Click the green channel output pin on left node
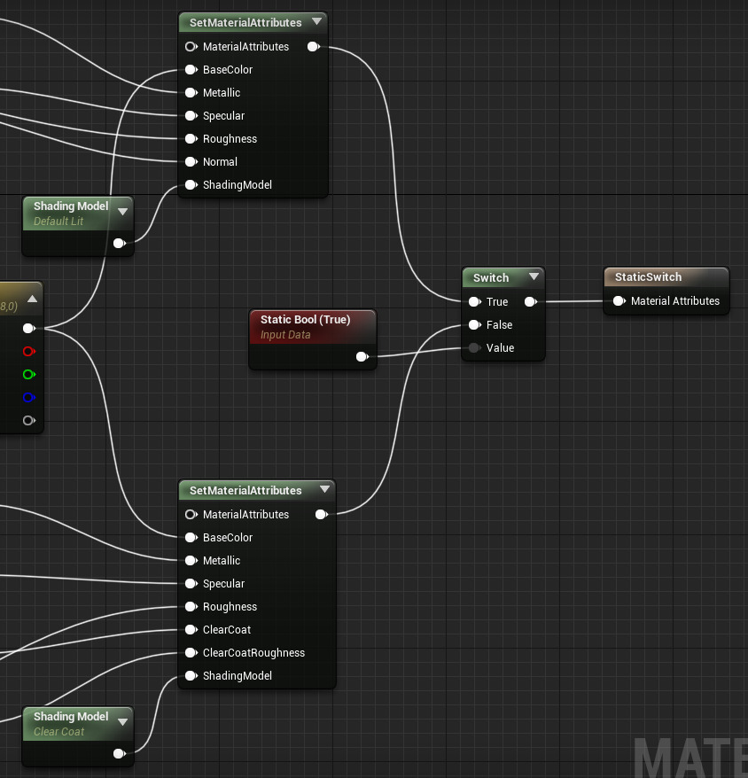The height and width of the screenshot is (778, 748). pyautogui.click(x=27, y=374)
